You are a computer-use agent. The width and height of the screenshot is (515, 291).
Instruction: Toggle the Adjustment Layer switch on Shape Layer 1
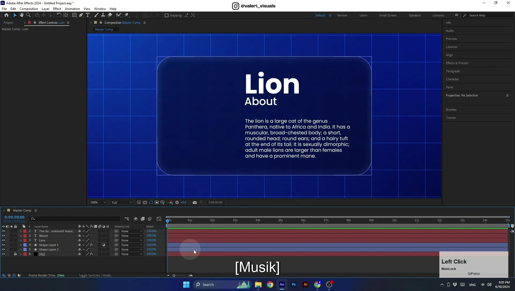[104, 245]
